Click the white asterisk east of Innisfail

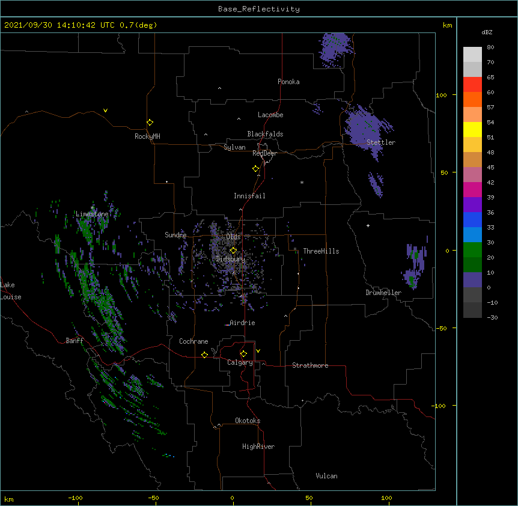pyautogui.click(x=302, y=183)
